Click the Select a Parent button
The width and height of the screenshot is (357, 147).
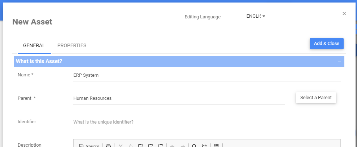pyautogui.click(x=316, y=98)
